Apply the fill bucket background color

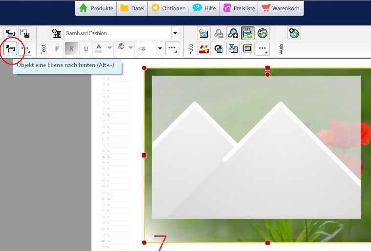tap(121, 47)
